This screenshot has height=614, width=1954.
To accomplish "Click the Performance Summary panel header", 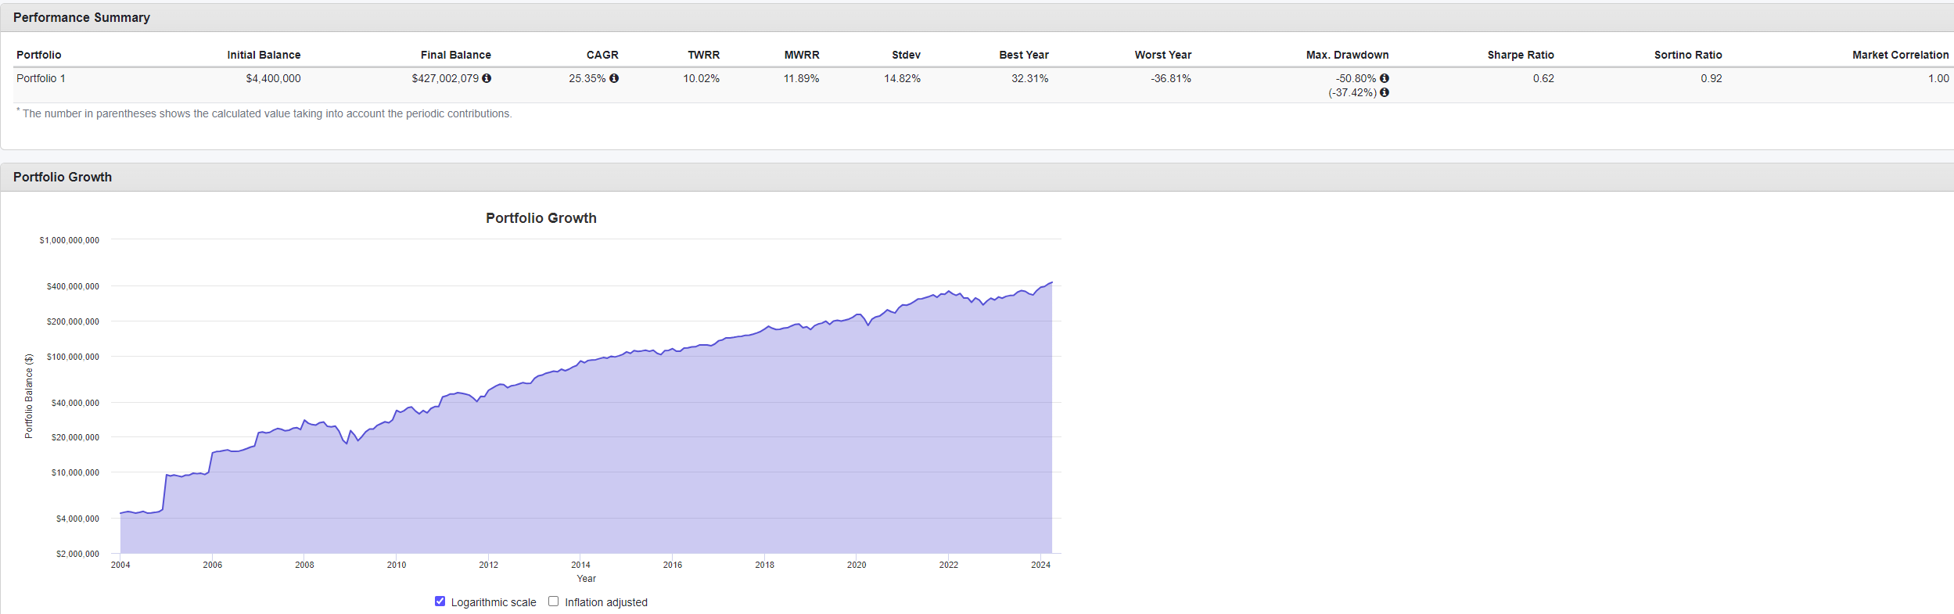I will point(81,17).
